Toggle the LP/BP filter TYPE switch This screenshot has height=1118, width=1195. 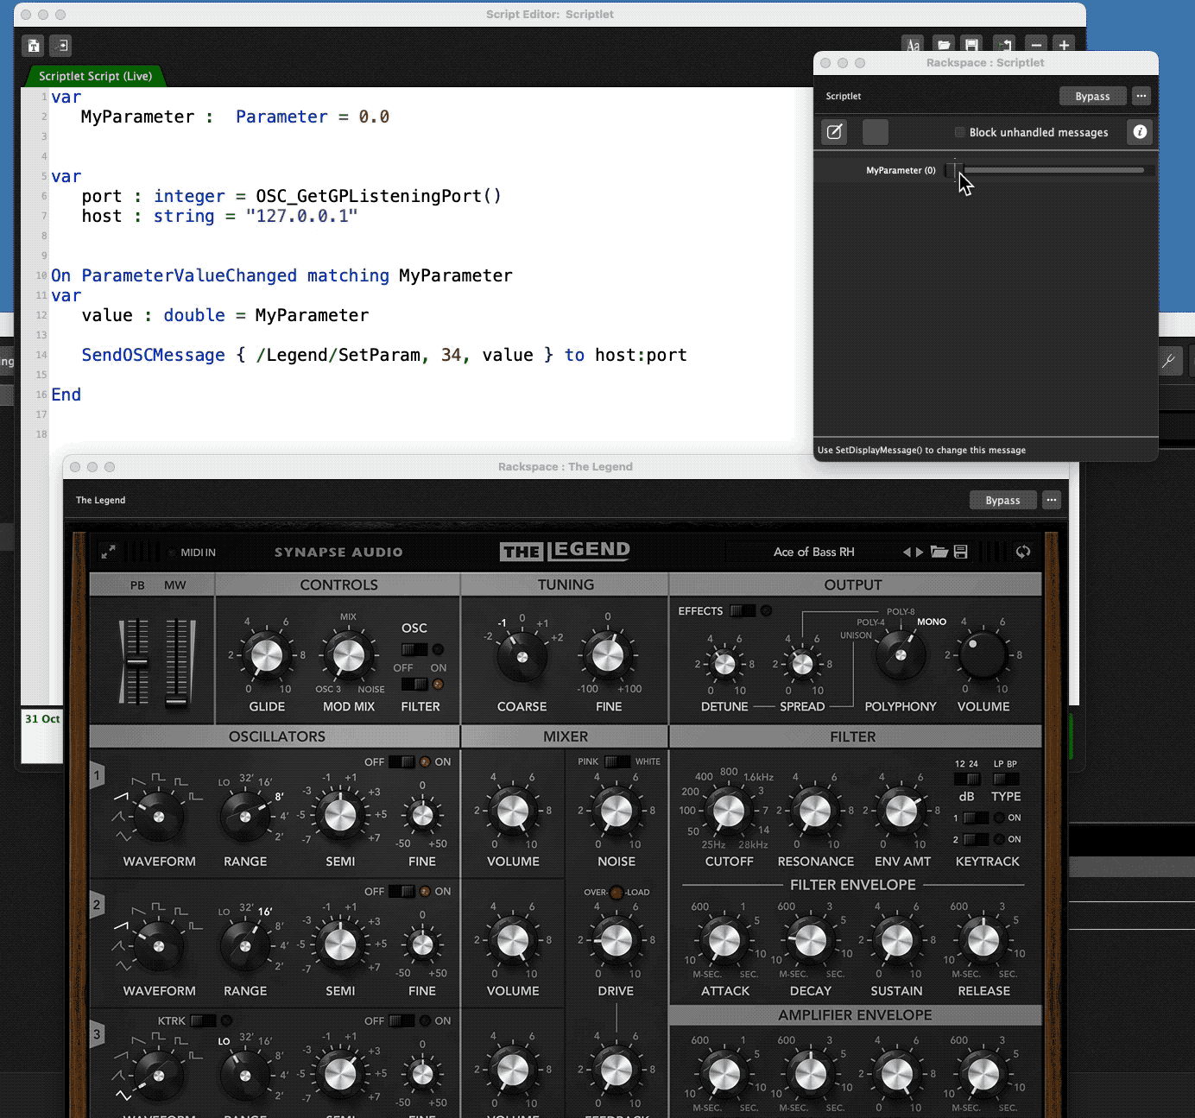[1006, 779]
